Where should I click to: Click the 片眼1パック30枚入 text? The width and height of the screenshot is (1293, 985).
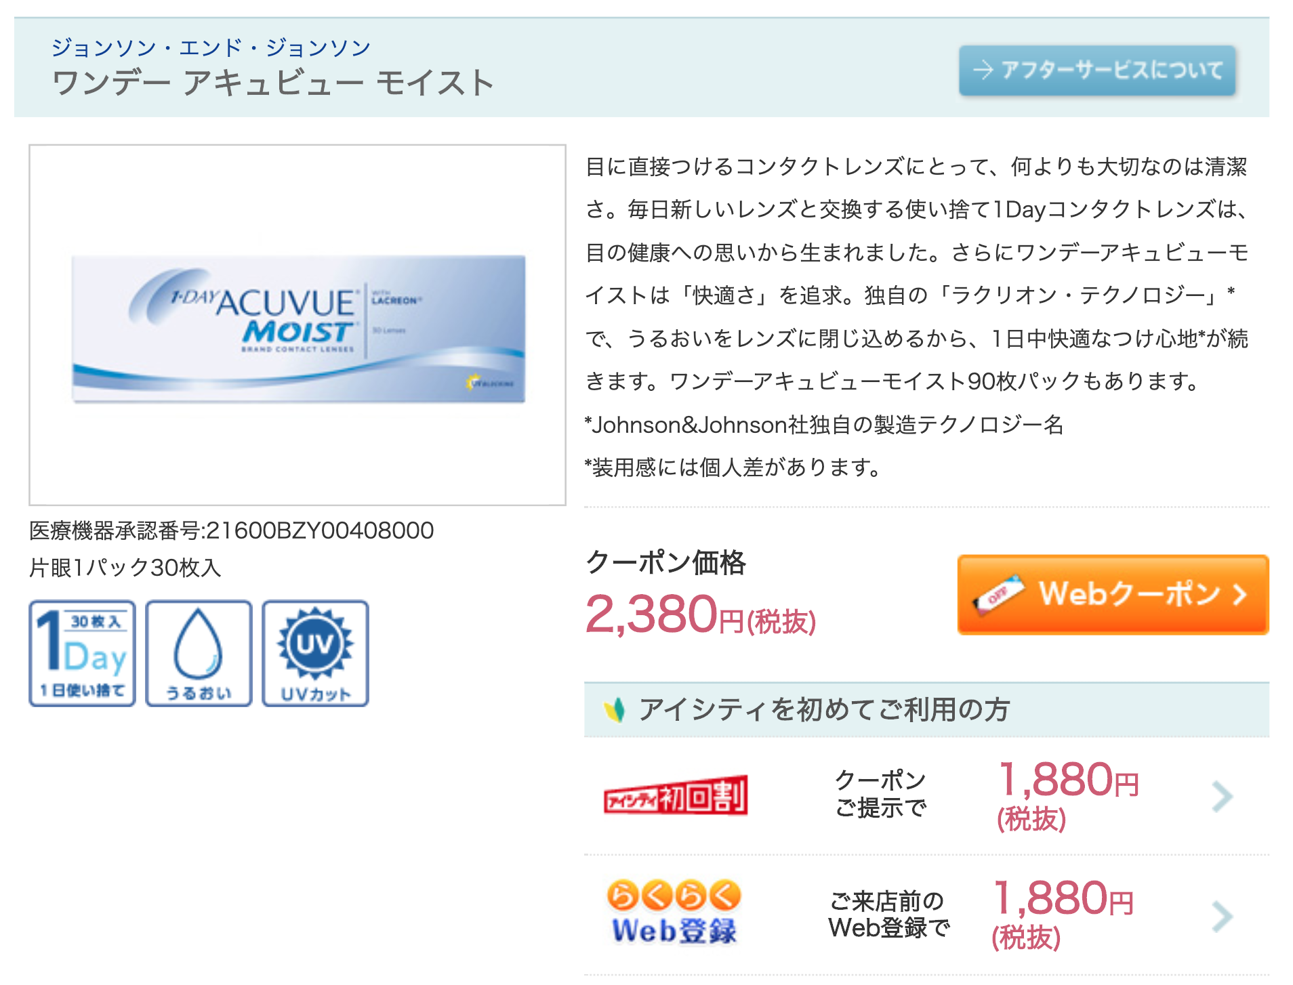[x=125, y=567]
